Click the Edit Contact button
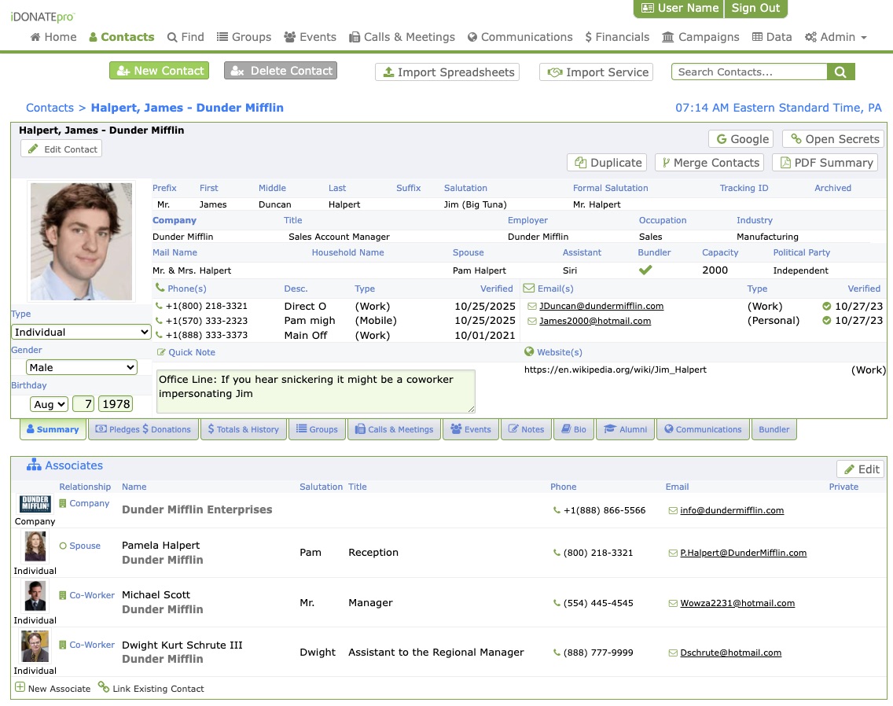This screenshot has width=893, height=706. tap(61, 149)
